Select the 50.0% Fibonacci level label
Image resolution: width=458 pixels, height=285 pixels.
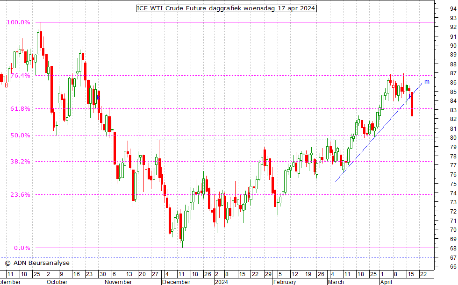click(x=20, y=135)
